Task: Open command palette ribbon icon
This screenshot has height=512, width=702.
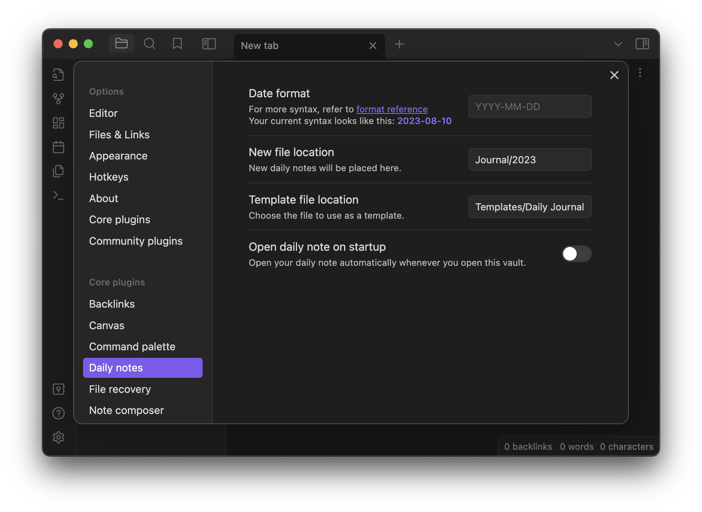Action: coord(58,195)
